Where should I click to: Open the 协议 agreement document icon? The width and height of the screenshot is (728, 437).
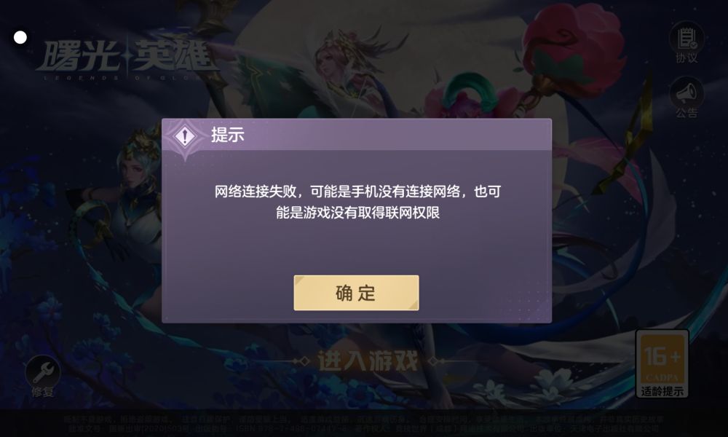pyautogui.click(x=687, y=39)
